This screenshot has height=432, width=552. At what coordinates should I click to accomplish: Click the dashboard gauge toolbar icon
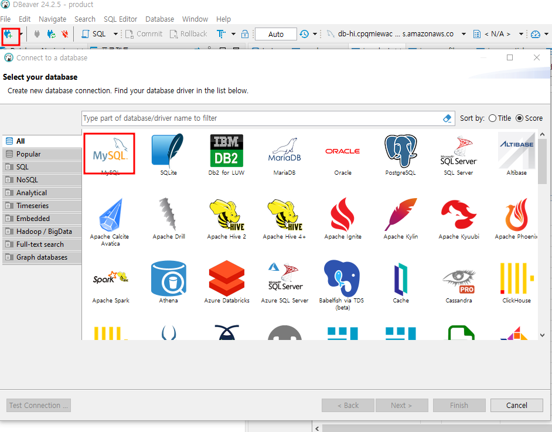(x=536, y=34)
